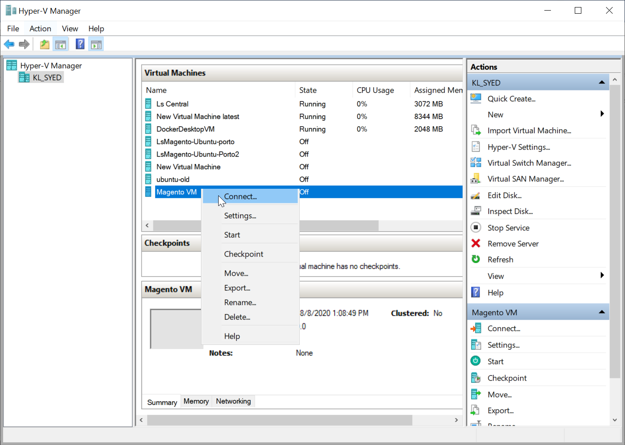Click the blue Help toolbar icon

click(x=80, y=44)
